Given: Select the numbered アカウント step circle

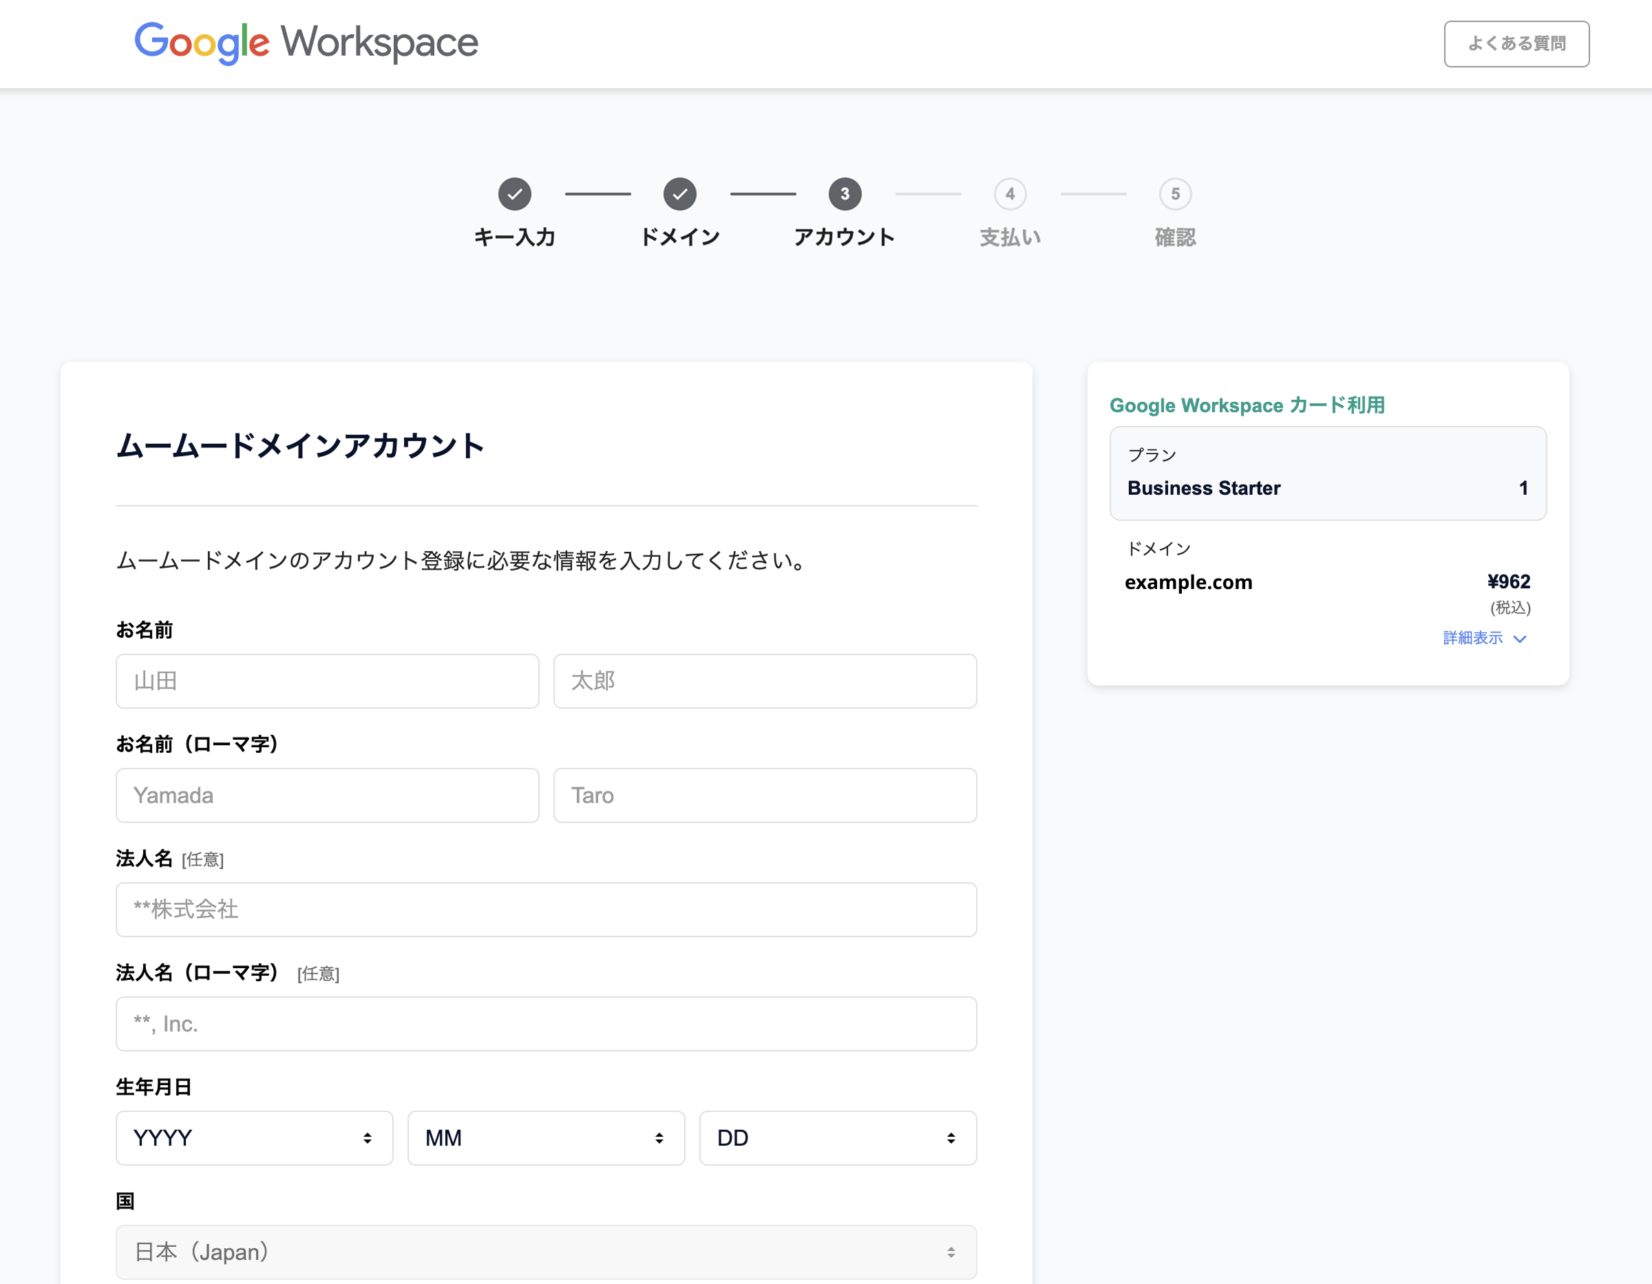Looking at the screenshot, I should (845, 193).
